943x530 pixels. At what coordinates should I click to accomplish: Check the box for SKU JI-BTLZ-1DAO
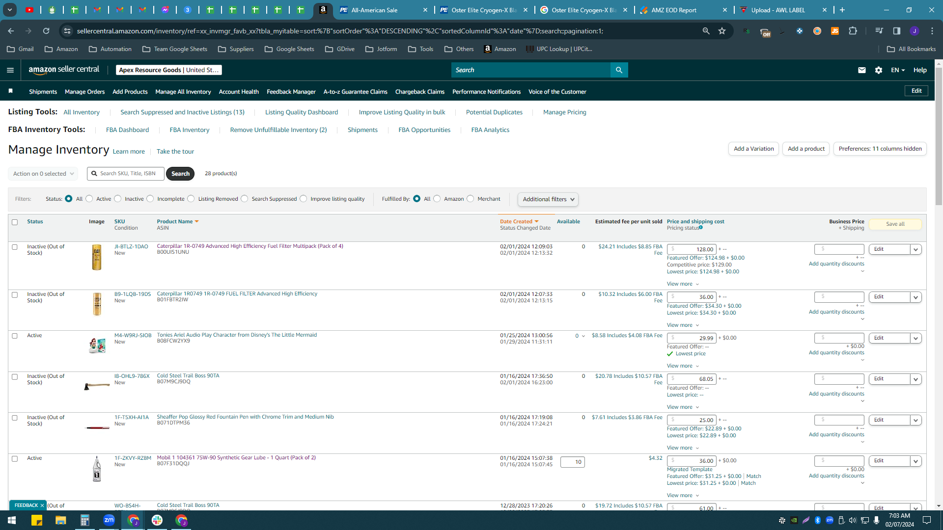[15, 247]
